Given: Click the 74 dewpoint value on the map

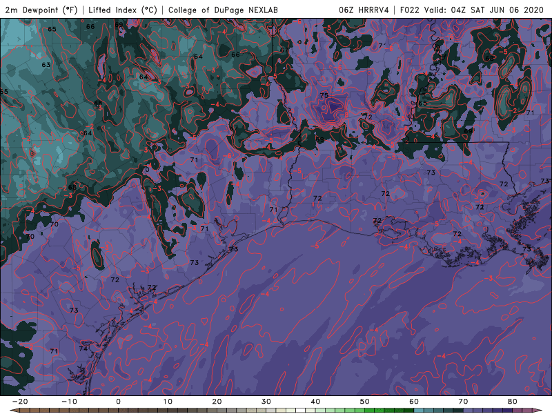Looking at the screenshot, I should pos(83,348).
